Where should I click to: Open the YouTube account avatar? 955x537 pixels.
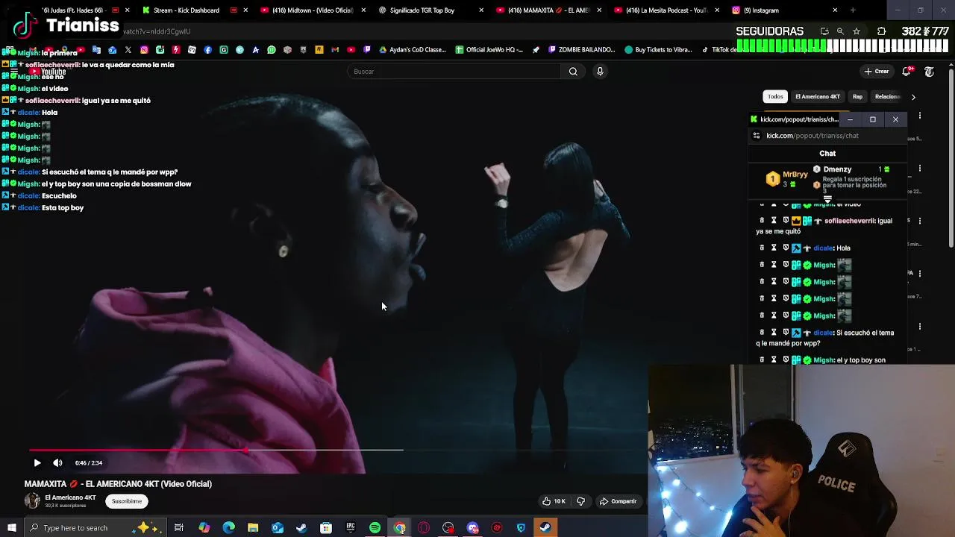[929, 72]
